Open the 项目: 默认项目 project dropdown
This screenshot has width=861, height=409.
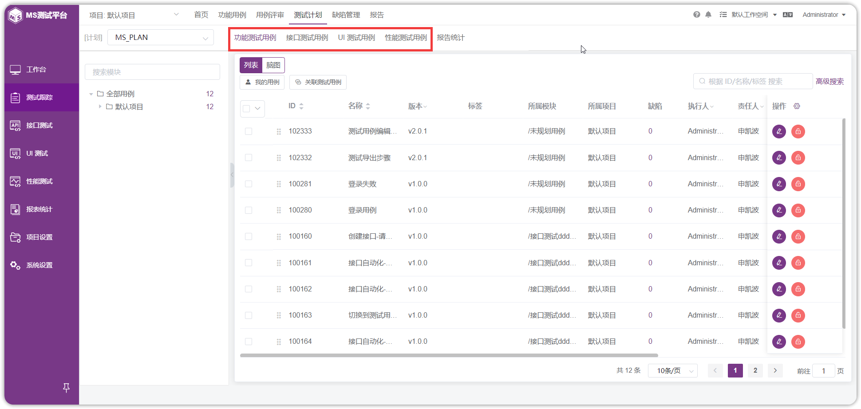point(134,15)
